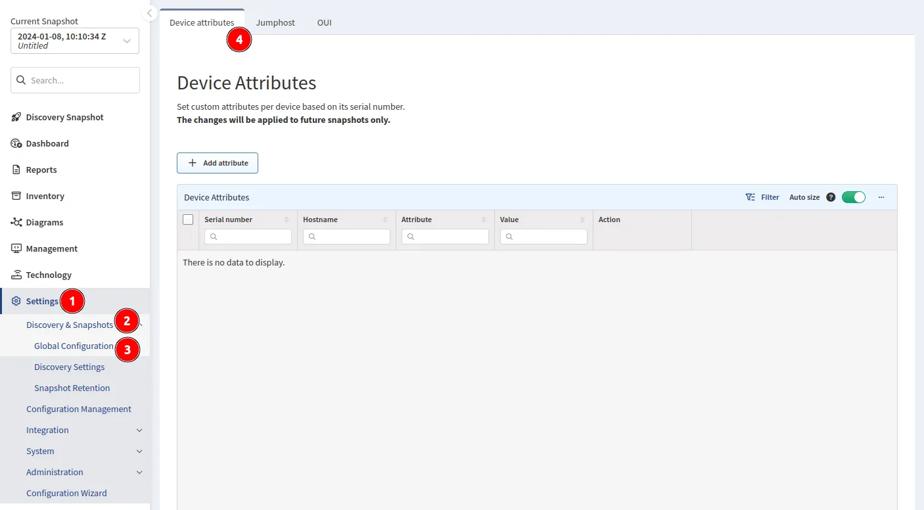Image resolution: width=924 pixels, height=510 pixels.
Task: Switch to the Jumphost tab
Action: click(275, 22)
